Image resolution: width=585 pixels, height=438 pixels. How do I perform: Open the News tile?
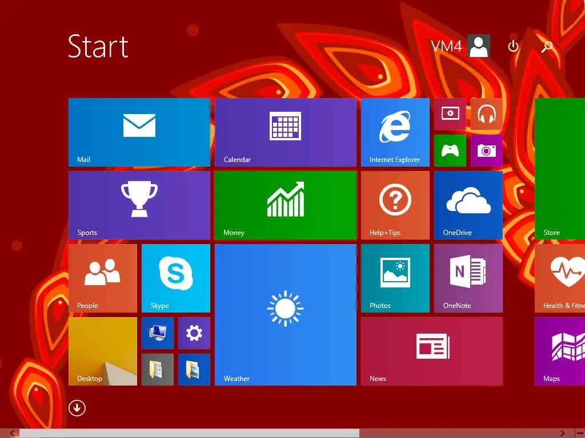tap(432, 351)
